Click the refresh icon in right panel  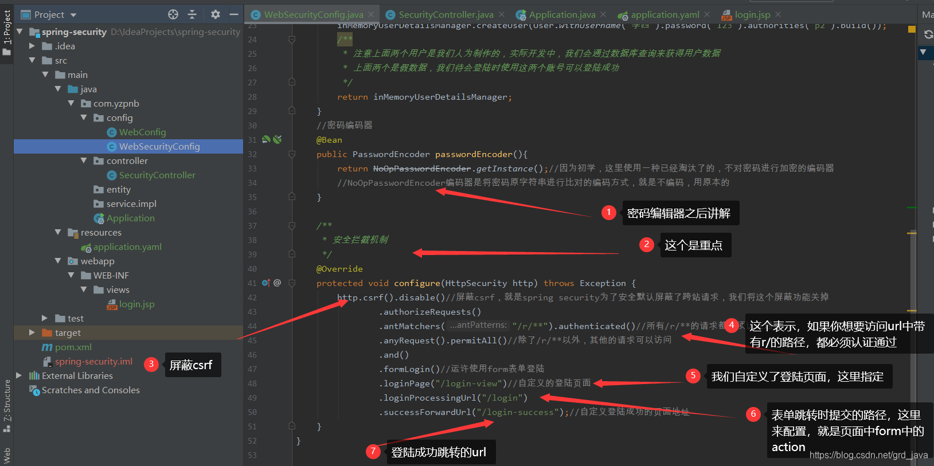pos(928,35)
